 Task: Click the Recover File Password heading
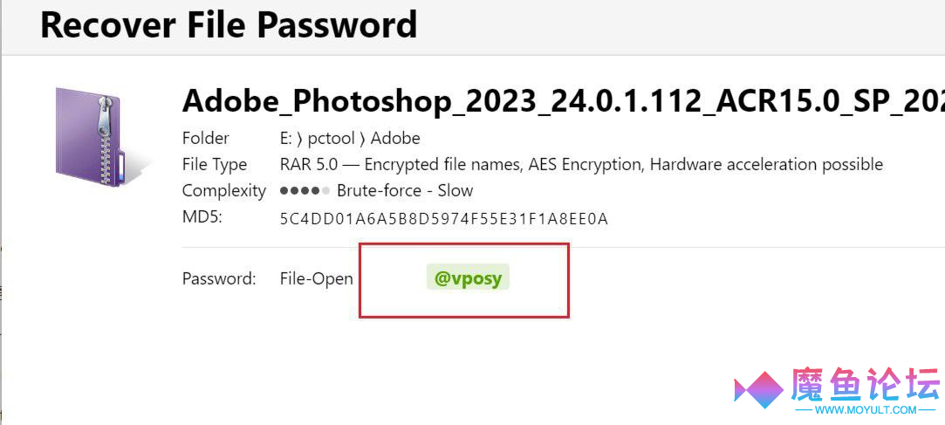click(229, 24)
